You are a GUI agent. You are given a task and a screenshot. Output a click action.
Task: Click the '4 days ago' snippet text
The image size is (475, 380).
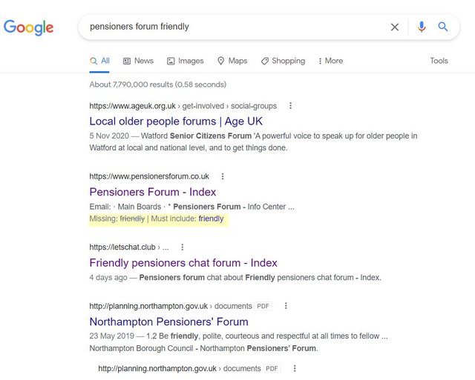[x=235, y=278]
